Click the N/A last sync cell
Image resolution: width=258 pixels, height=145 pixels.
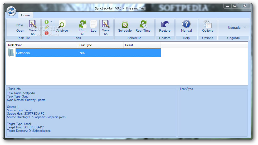[82, 53]
